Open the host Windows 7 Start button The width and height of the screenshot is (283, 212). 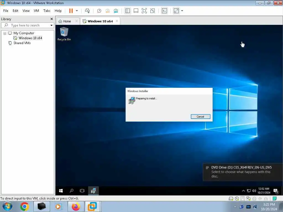(7, 206)
